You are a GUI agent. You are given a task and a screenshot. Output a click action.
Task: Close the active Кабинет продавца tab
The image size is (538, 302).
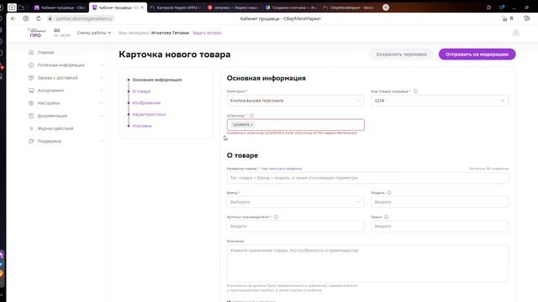pos(142,8)
